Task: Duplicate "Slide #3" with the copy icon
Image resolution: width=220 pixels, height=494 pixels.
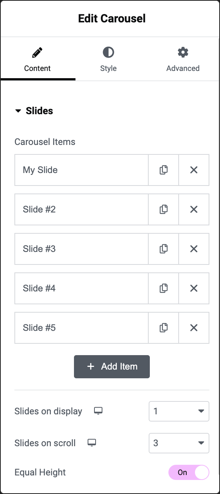Action: point(163,249)
